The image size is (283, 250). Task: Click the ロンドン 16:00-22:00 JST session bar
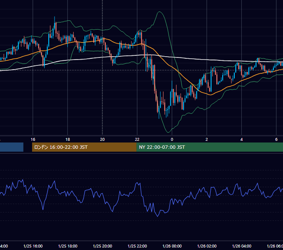[84, 147]
